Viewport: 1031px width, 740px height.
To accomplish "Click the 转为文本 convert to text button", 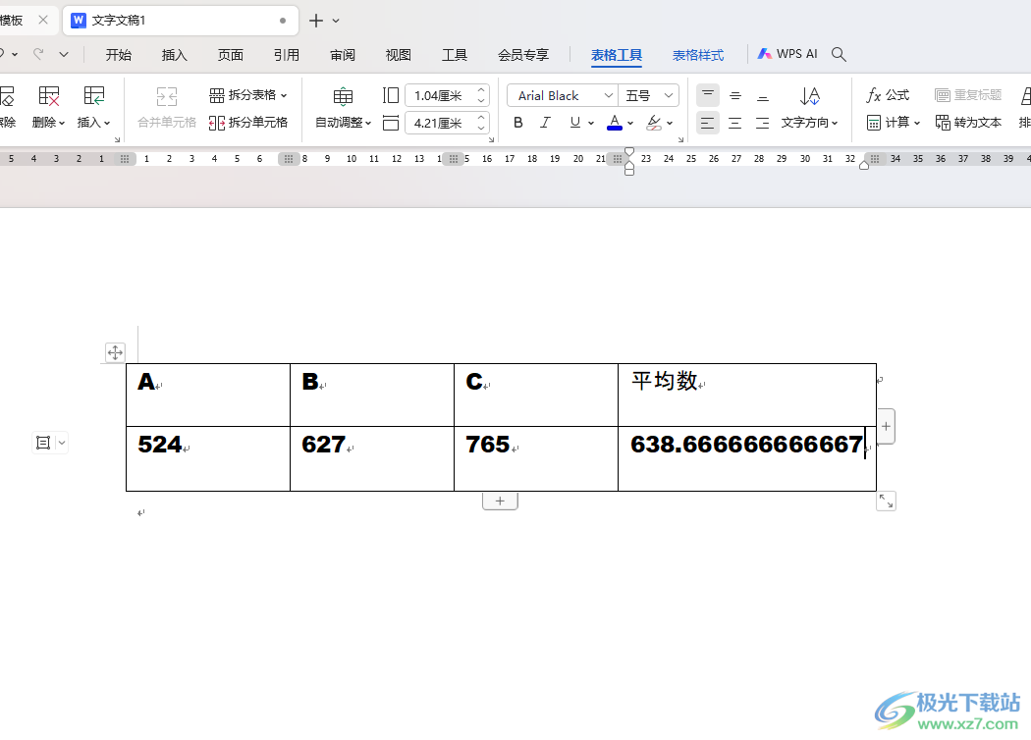I will coord(967,123).
